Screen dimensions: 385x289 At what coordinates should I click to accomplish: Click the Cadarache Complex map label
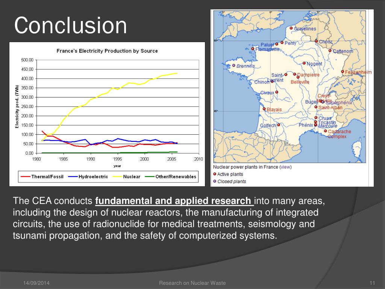tap(340, 134)
